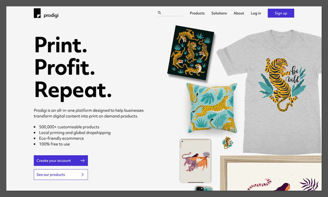Click the Prodigi logo icon
This screenshot has width=328, height=197.
click(x=37, y=13)
